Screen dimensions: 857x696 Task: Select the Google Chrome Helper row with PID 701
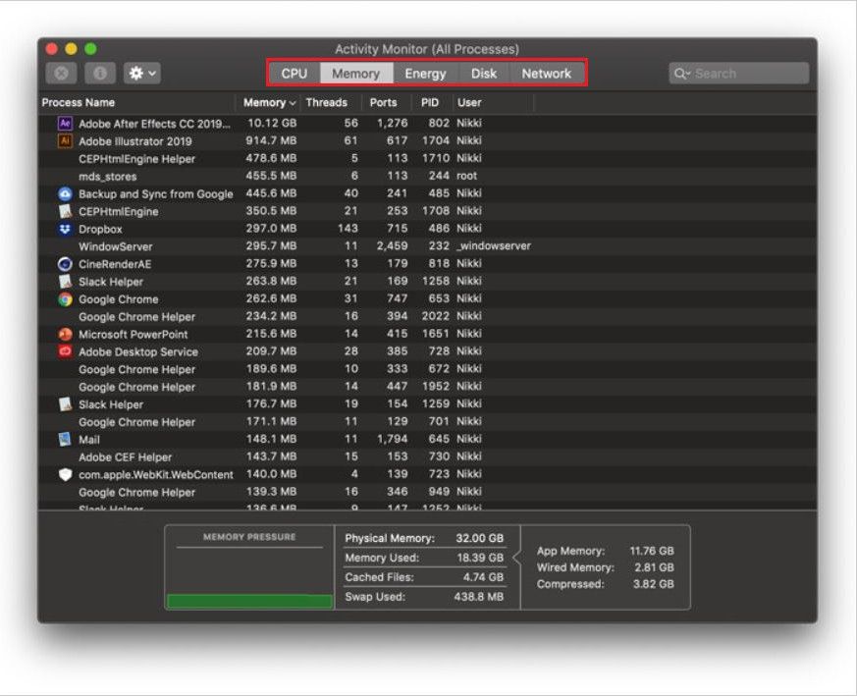[427, 421]
